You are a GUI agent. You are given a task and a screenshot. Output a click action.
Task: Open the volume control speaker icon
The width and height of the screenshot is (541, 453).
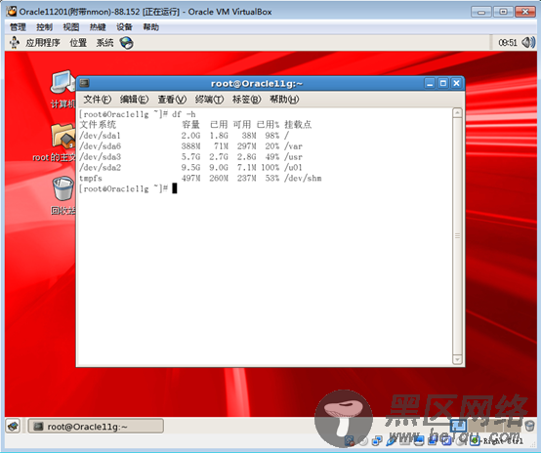tap(528, 43)
